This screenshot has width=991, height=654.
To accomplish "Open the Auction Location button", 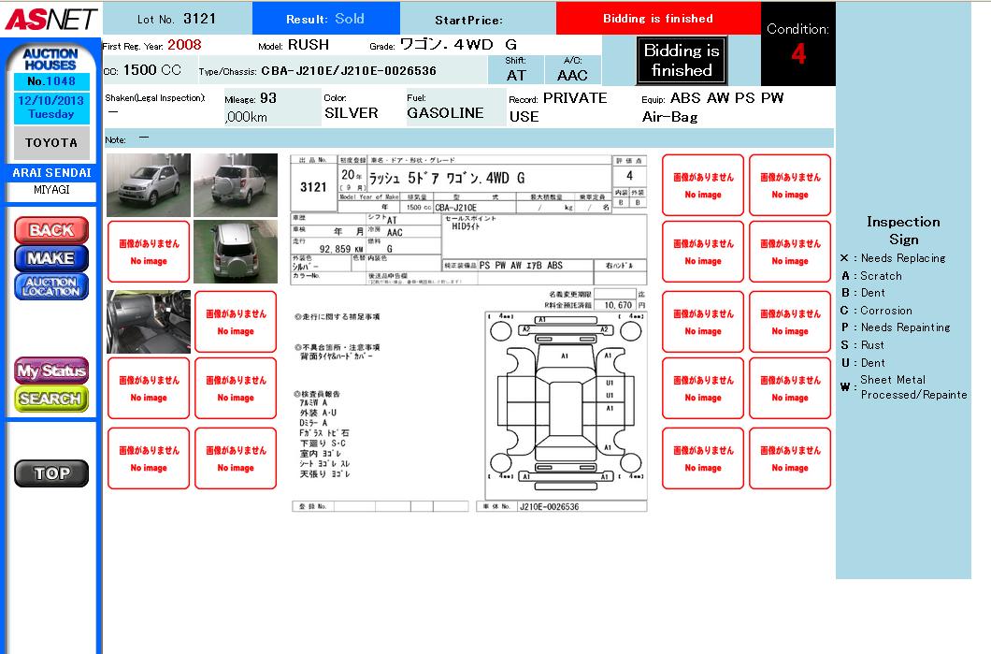I will 51,286.
